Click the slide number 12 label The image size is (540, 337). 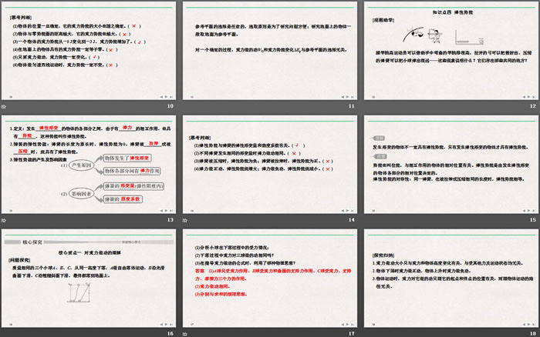pyautogui.click(x=532, y=105)
